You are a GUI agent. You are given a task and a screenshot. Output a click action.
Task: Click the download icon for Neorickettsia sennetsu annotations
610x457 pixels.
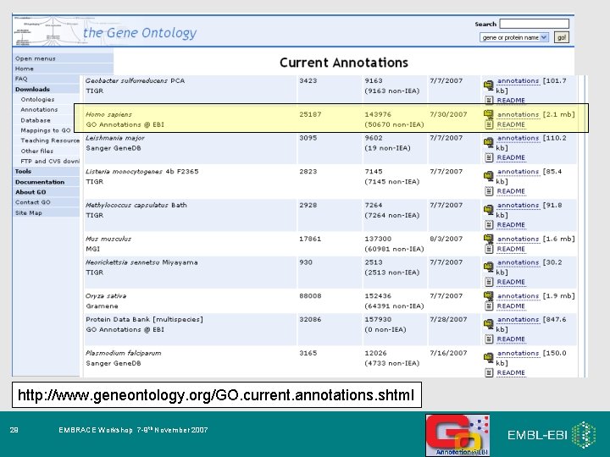tap(489, 267)
